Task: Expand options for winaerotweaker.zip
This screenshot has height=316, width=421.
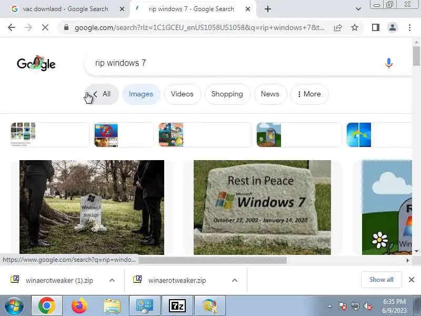Action: tap(234, 280)
